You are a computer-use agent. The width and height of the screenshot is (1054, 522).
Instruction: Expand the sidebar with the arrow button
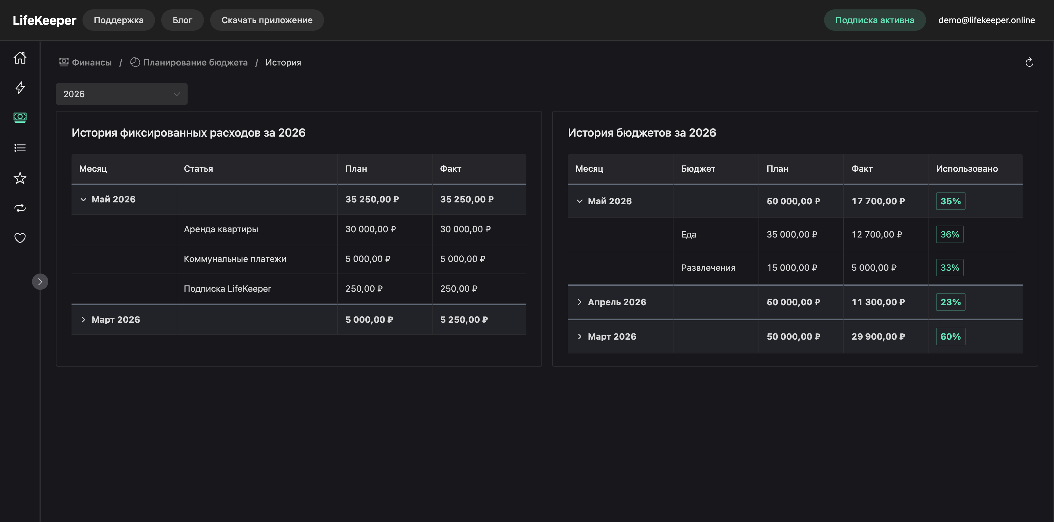click(x=40, y=282)
